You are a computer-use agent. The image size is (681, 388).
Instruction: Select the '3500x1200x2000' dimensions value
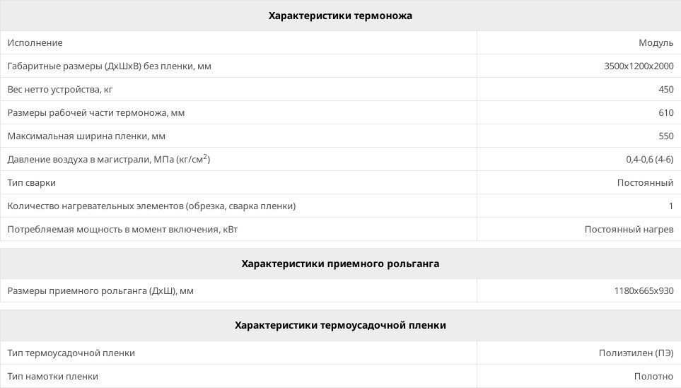pyautogui.click(x=639, y=66)
